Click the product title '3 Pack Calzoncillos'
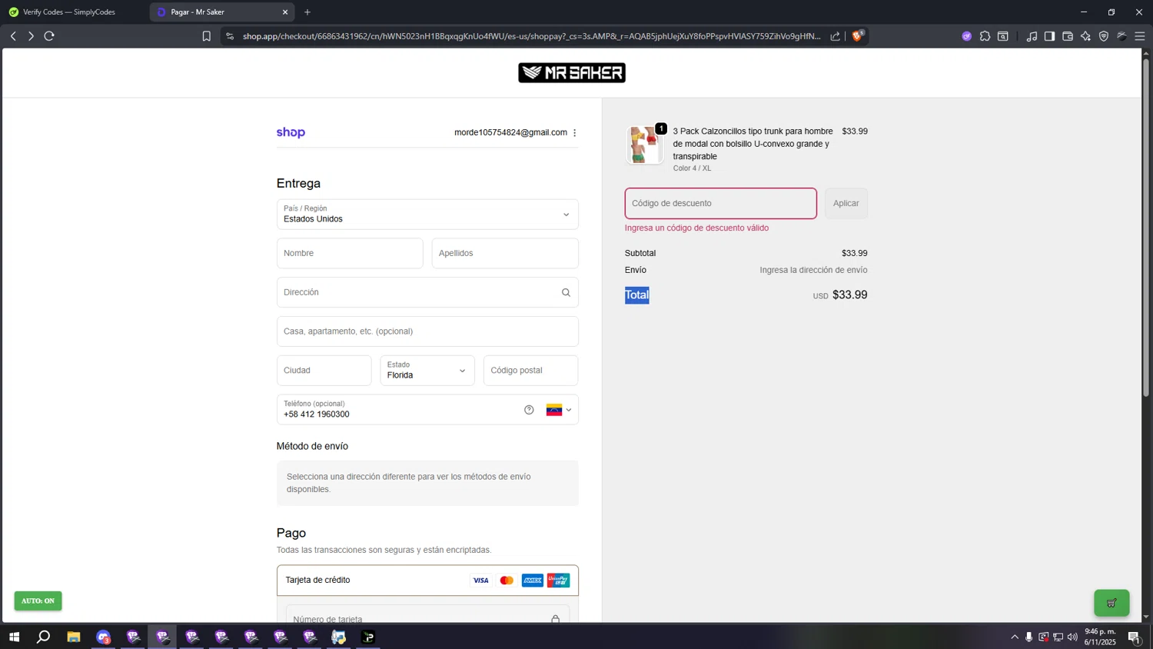 (x=753, y=144)
